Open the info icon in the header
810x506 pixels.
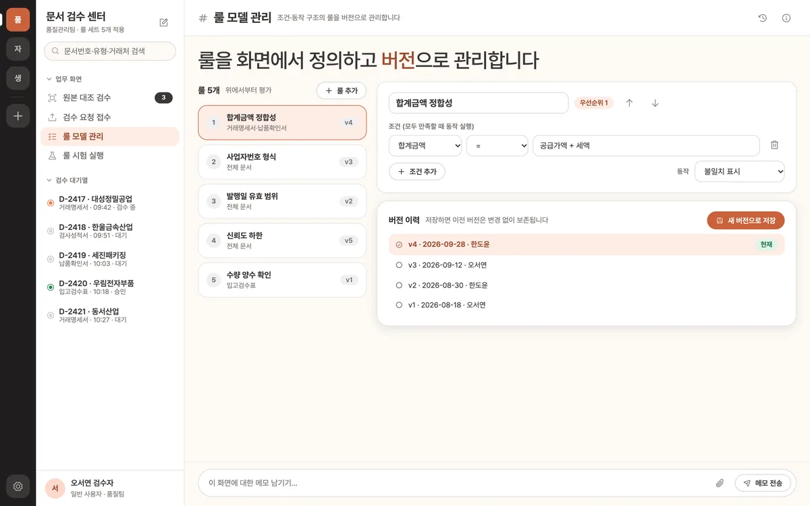click(x=786, y=18)
